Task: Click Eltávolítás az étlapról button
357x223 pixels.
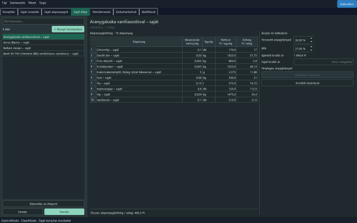Action: (43, 204)
